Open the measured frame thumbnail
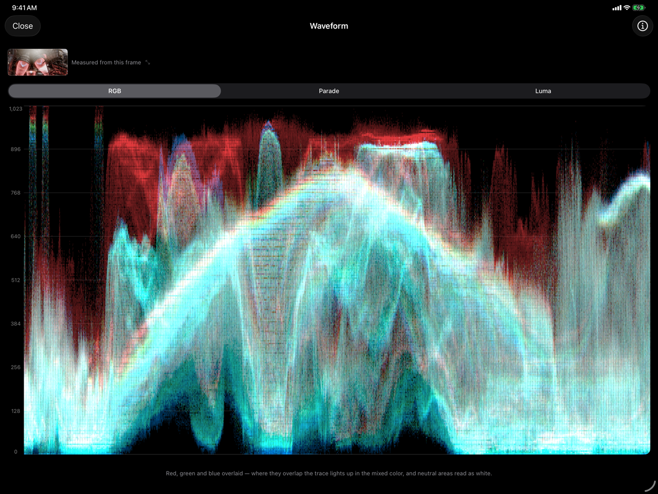 (38, 62)
